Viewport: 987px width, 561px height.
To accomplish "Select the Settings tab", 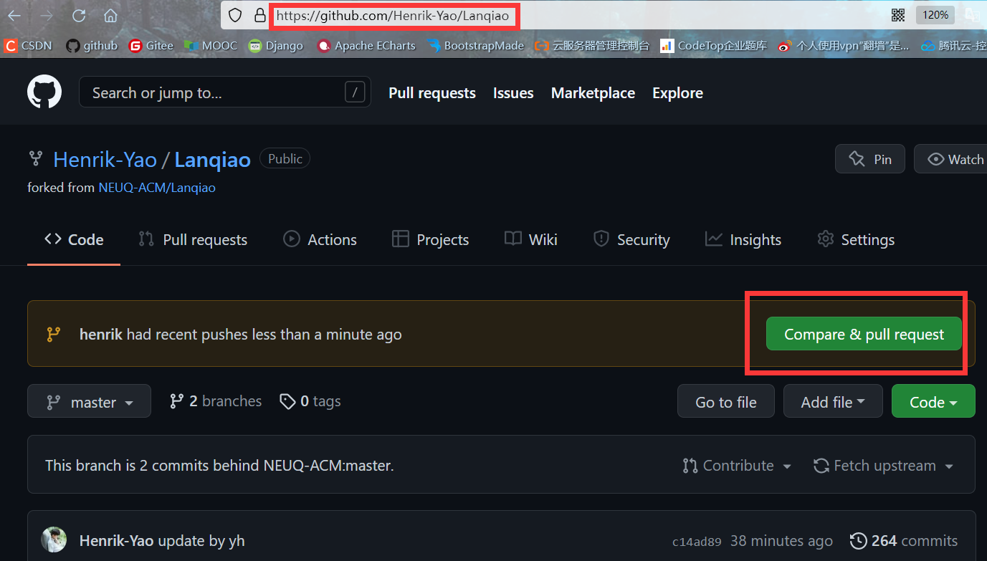I will pos(856,239).
